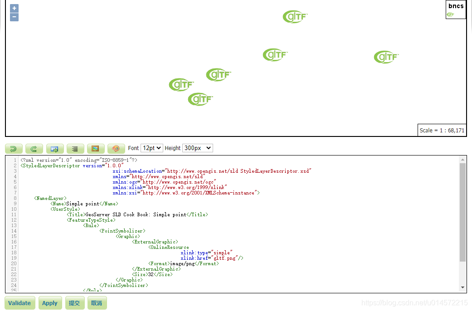Screen dimensions: 472x311
Task: Zoom out on the map preview
Action: pyautogui.click(x=14, y=17)
